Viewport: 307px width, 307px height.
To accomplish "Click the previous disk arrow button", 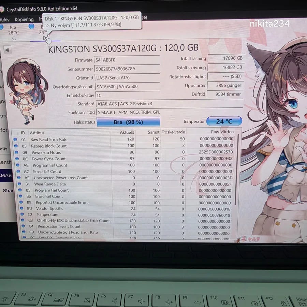I will (7, 50).
